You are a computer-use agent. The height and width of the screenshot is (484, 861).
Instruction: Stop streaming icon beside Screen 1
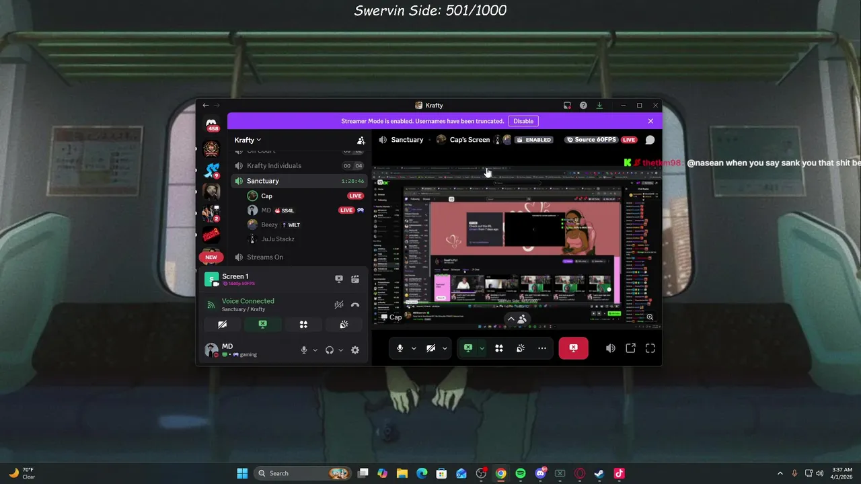click(339, 279)
